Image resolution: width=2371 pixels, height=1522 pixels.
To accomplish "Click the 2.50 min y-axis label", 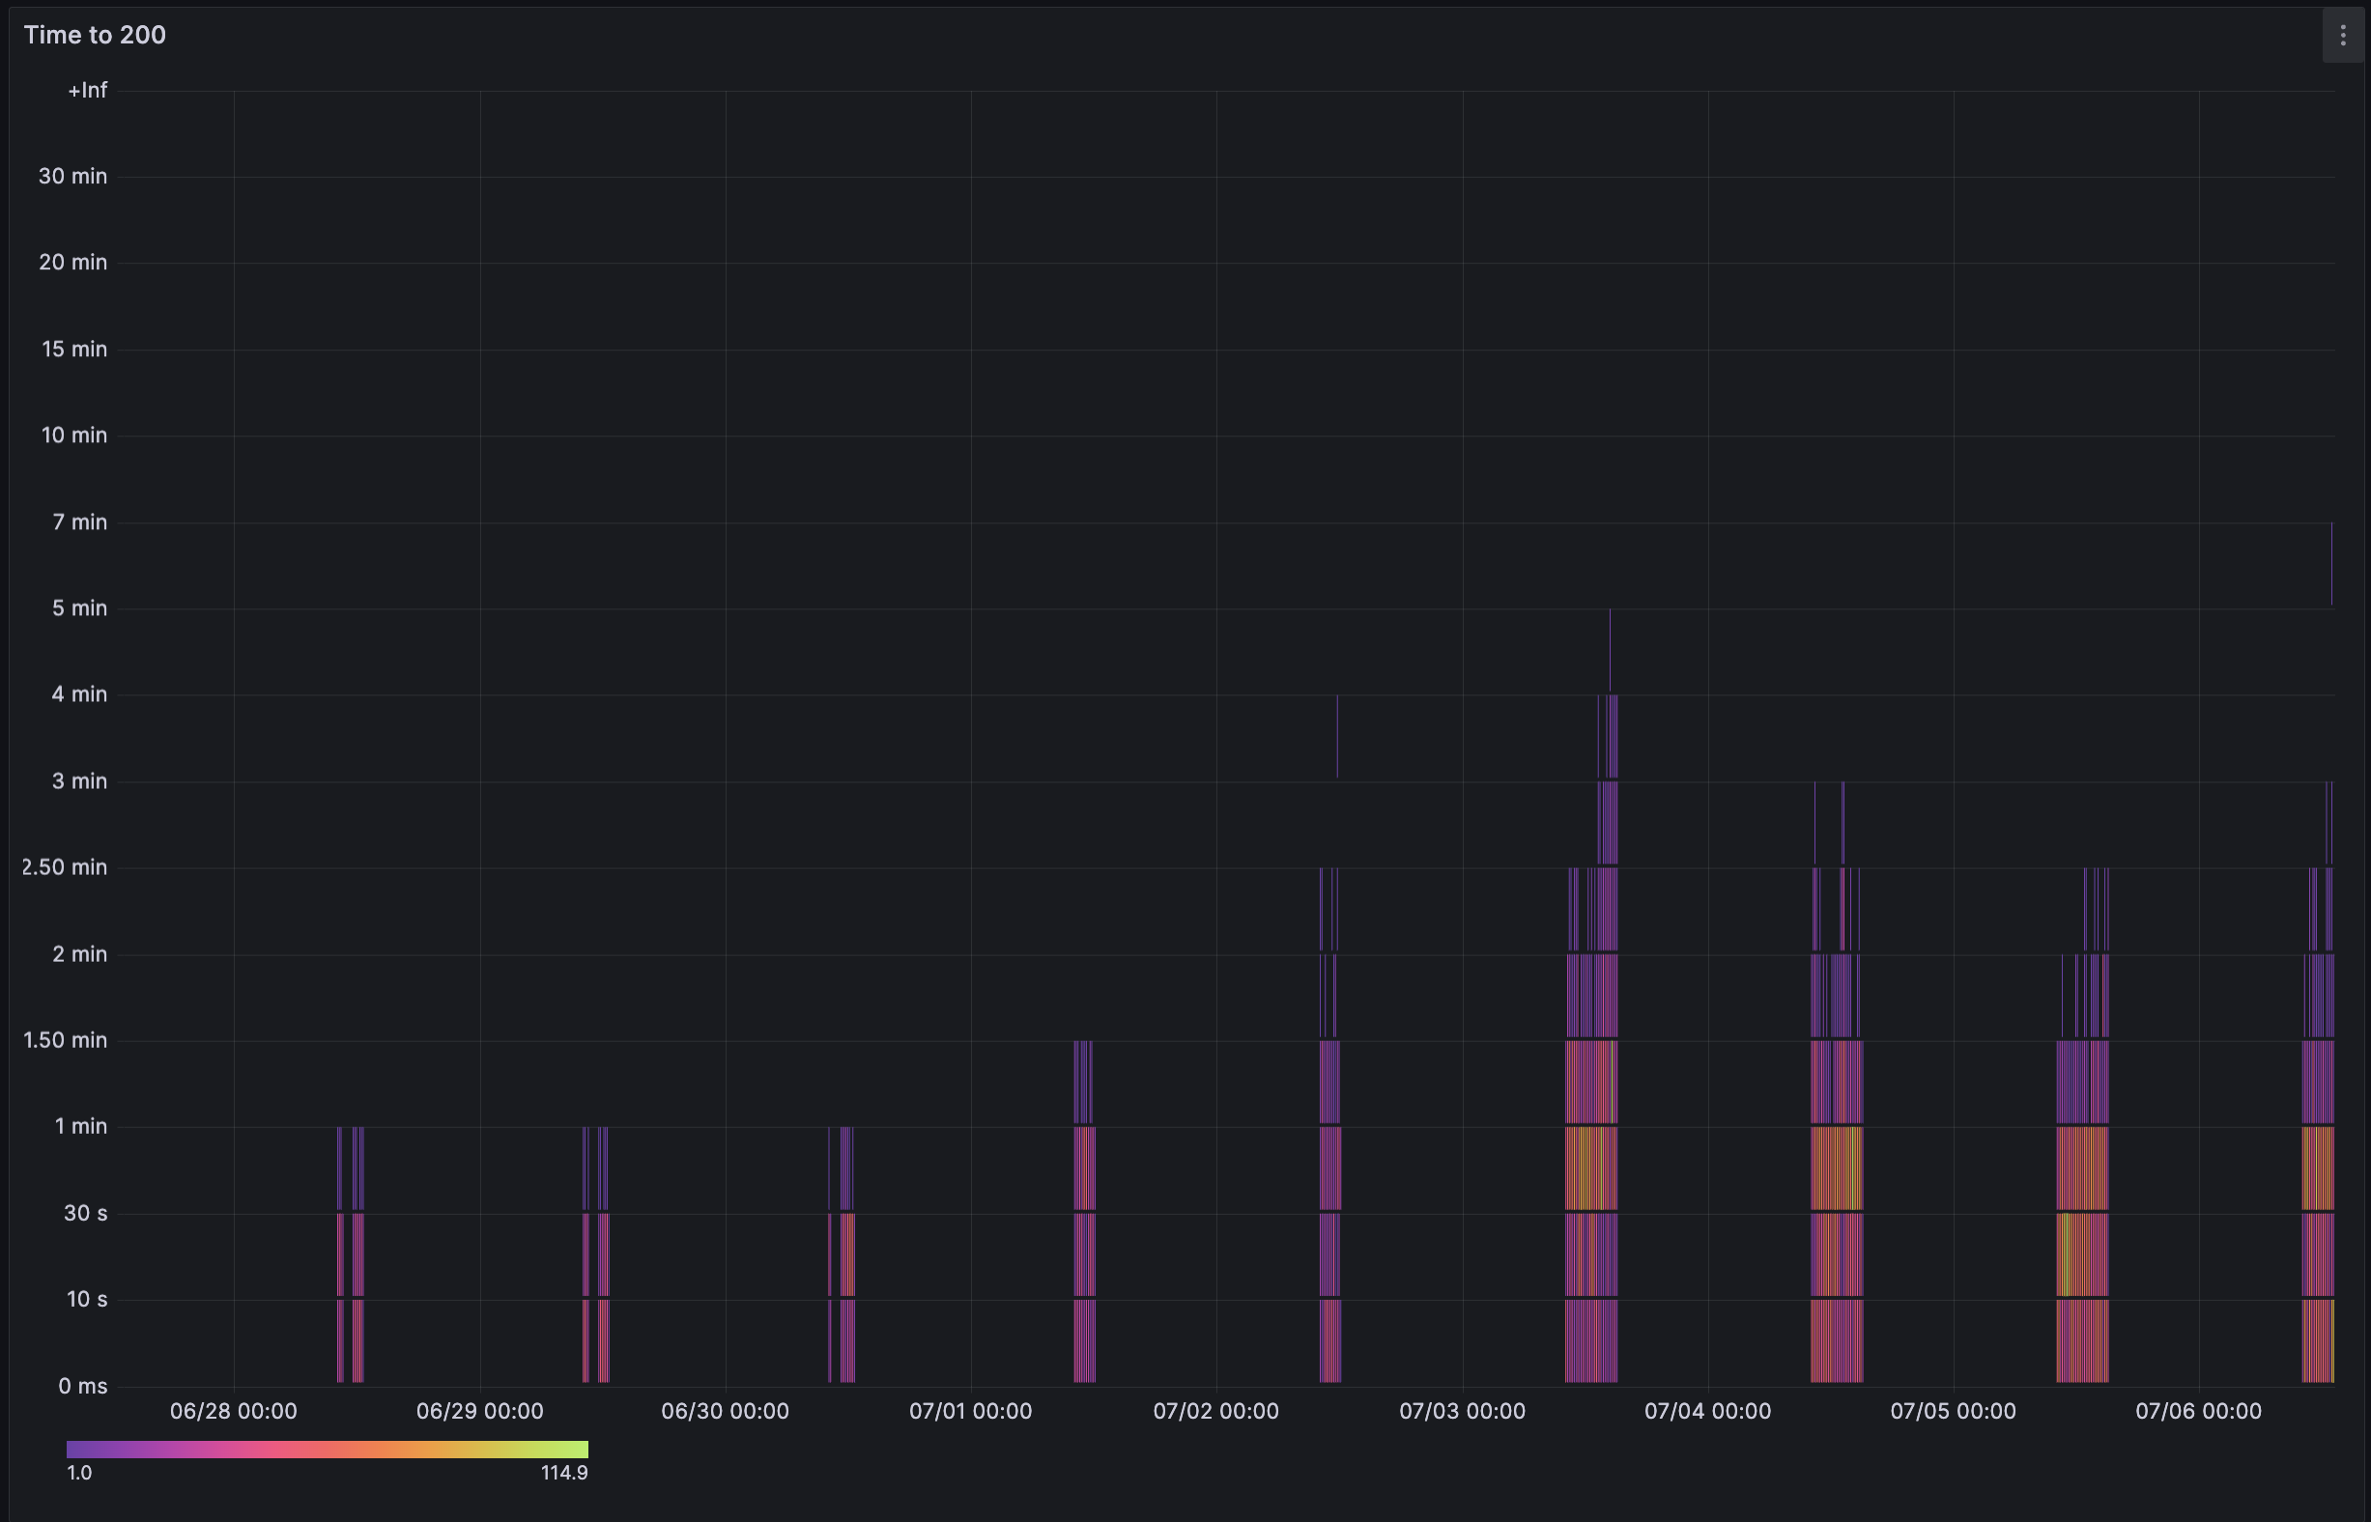I will coord(65,868).
